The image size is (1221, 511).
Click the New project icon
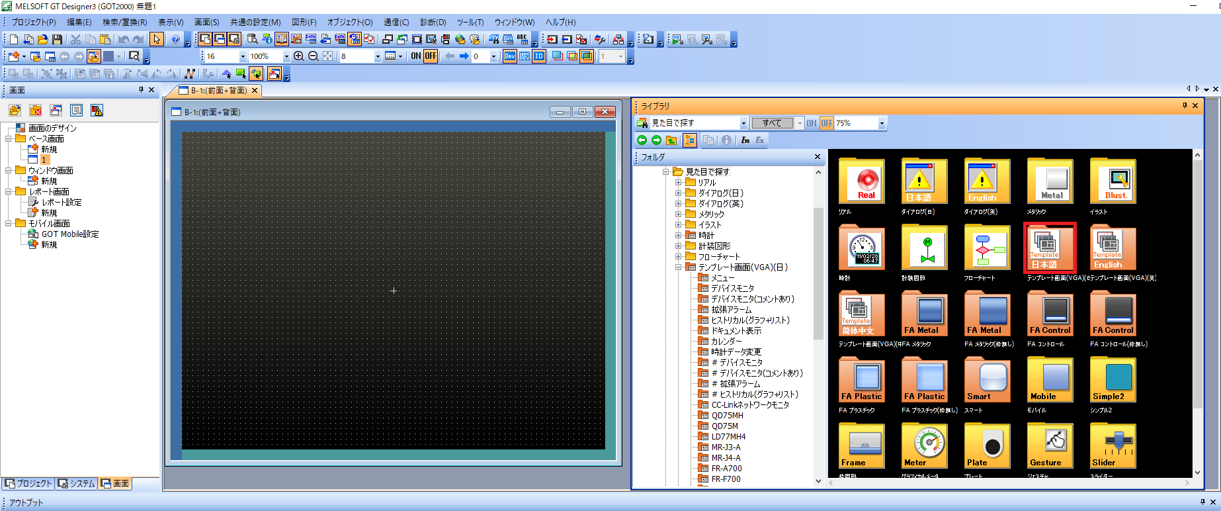(14, 40)
